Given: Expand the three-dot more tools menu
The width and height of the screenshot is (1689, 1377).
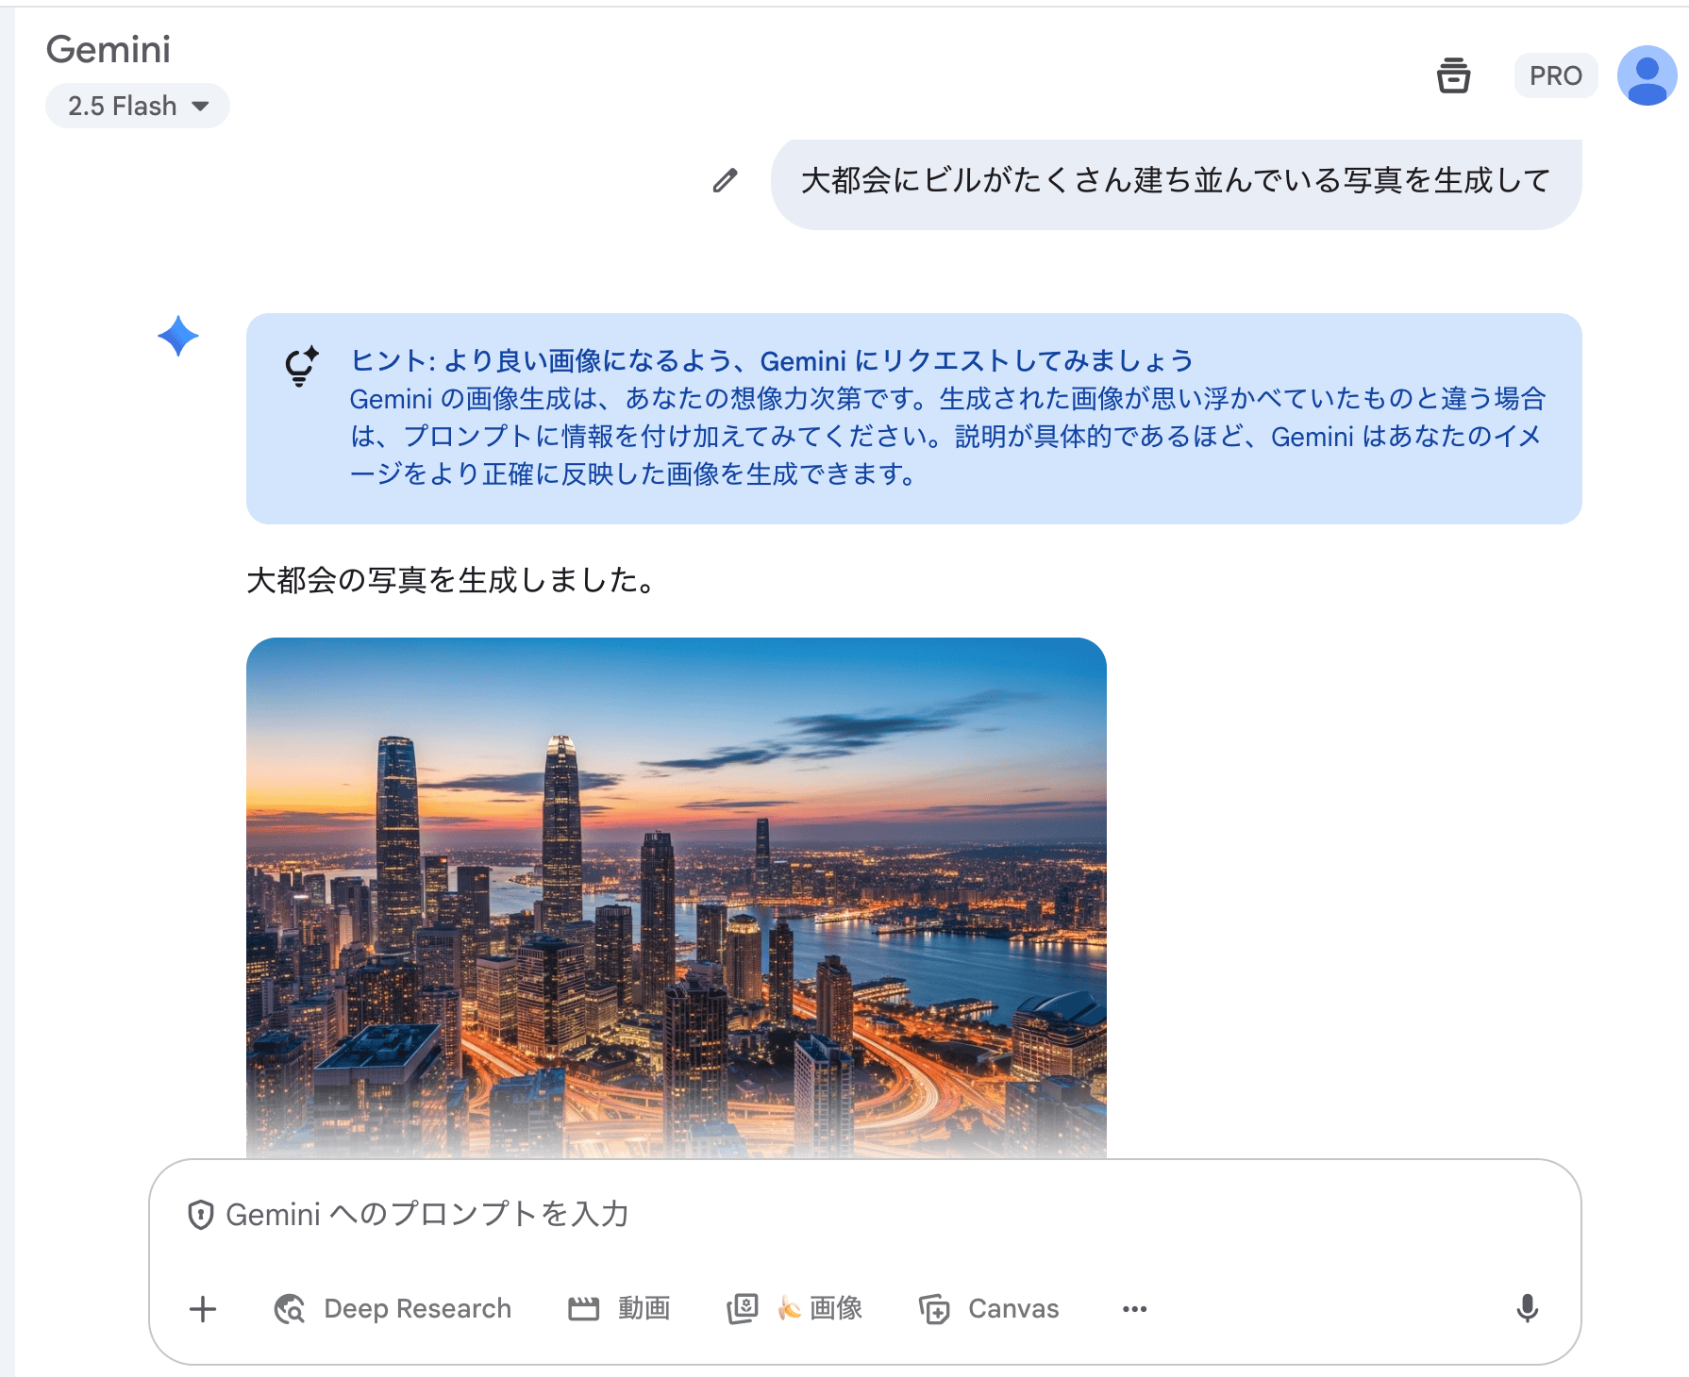Looking at the screenshot, I should 1134,1309.
